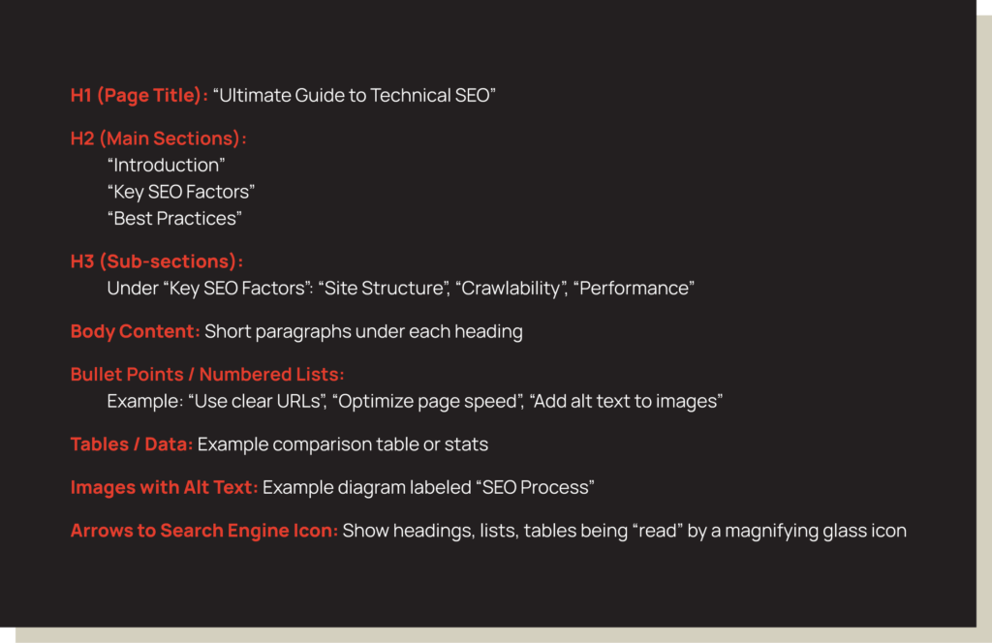This screenshot has height=643, width=992.
Task: Select "Example comparison table or stats" text
Action: 343,444
